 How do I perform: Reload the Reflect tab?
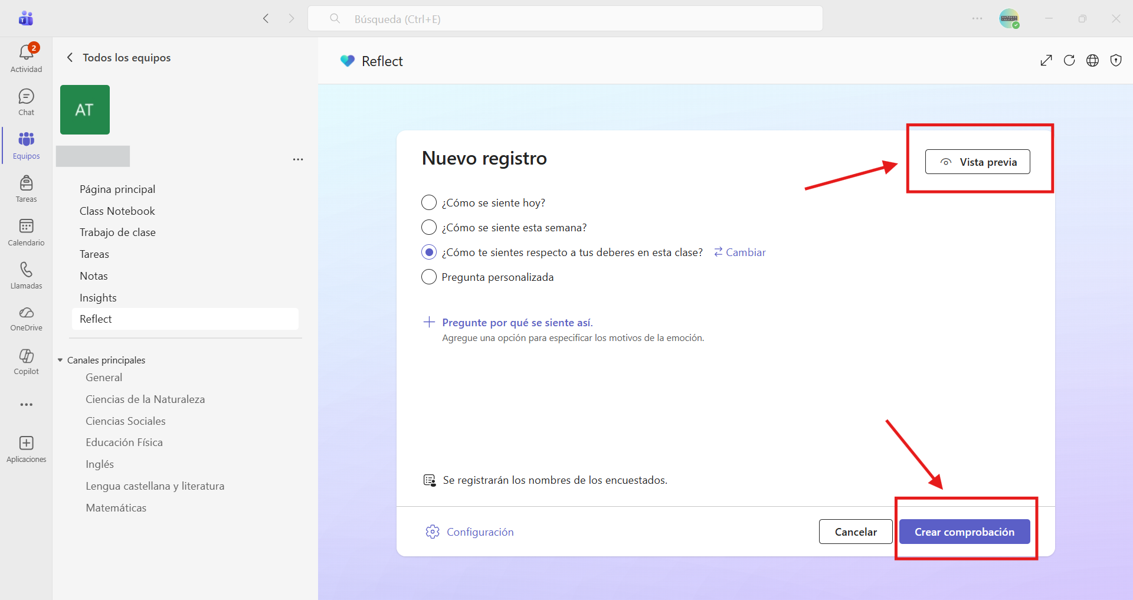(1069, 60)
